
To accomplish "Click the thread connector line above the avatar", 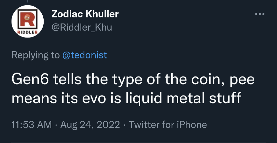I will 27,1.
